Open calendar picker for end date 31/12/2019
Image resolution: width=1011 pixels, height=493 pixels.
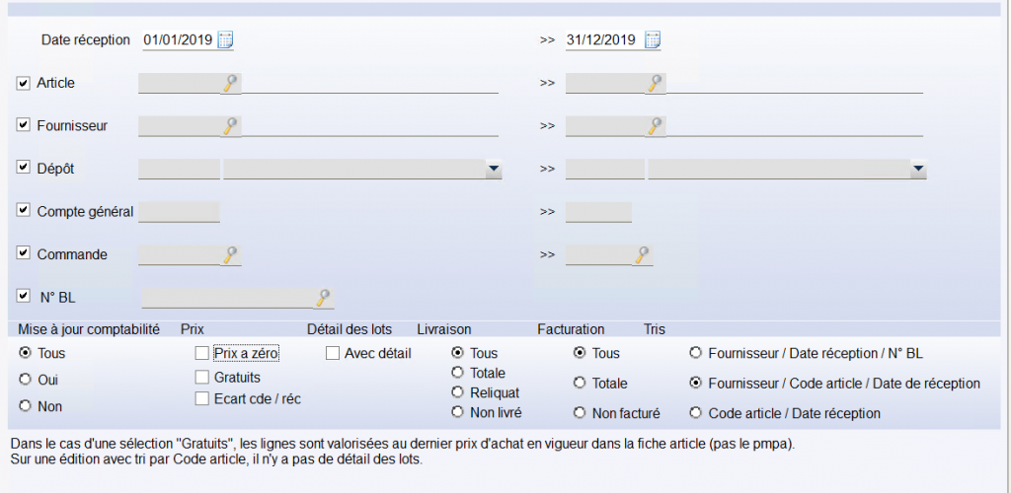[652, 40]
